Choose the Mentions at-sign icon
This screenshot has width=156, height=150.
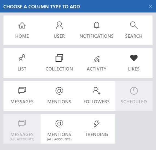point(59,91)
